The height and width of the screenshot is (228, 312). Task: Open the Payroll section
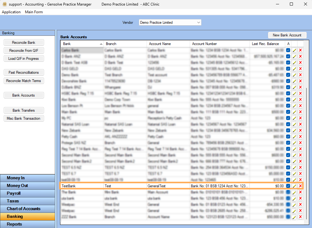point(27,193)
